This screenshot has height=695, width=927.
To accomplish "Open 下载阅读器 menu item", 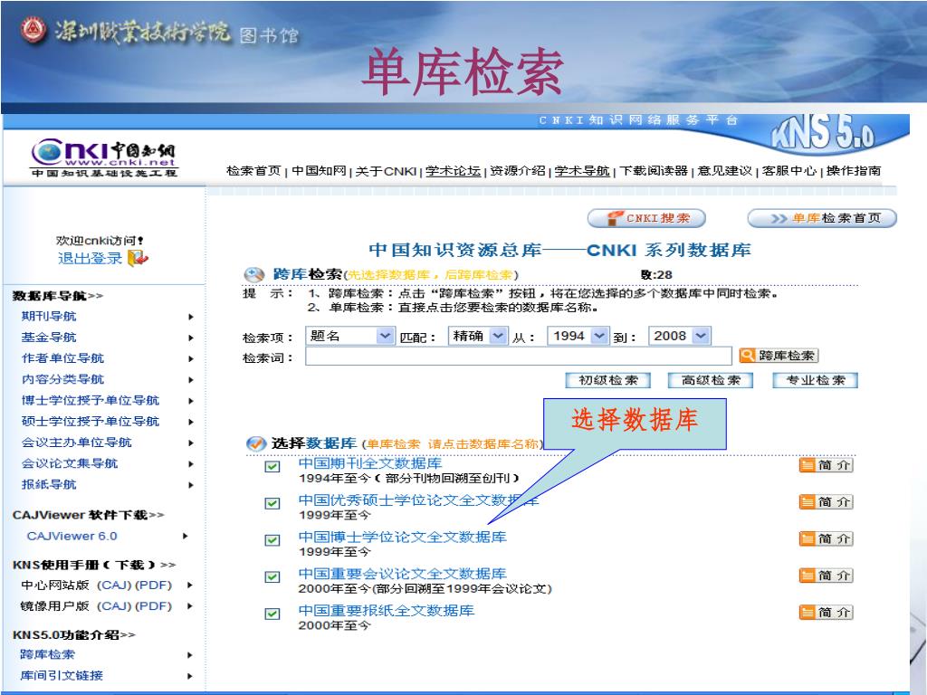I will coord(654,171).
